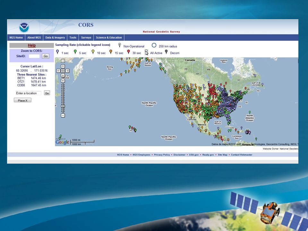Open the NOS Home footer link
This screenshot has height=231, width=308.
(x=123, y=155)
